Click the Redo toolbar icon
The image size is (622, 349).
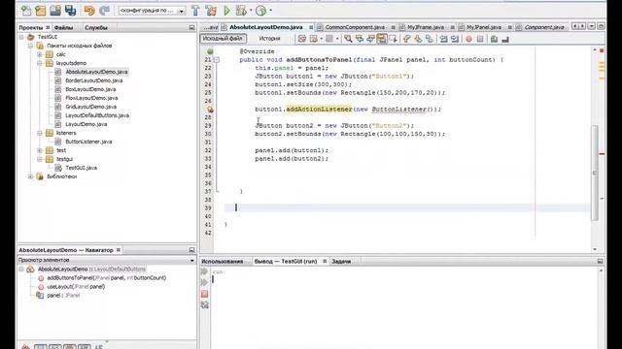(104, 11)
